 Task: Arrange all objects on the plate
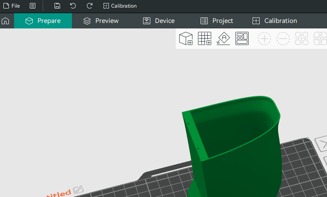[242, 39]
